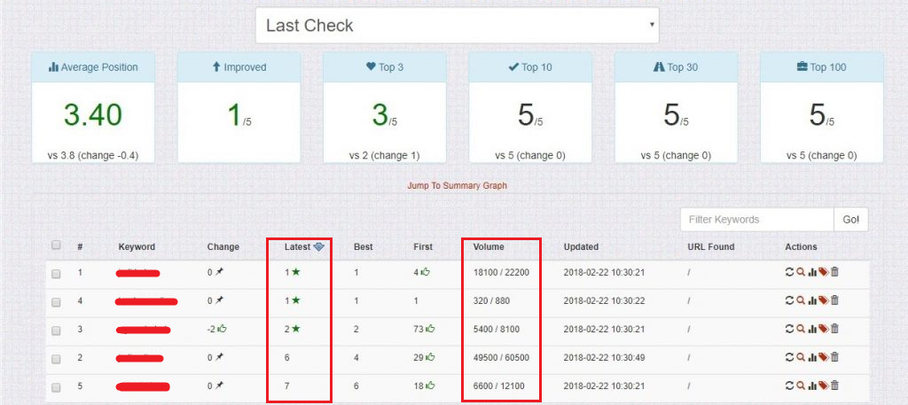Click the 'vs 2 (change 1)' text
Viewport: 908px width, 405px height.
pos(385,156)
